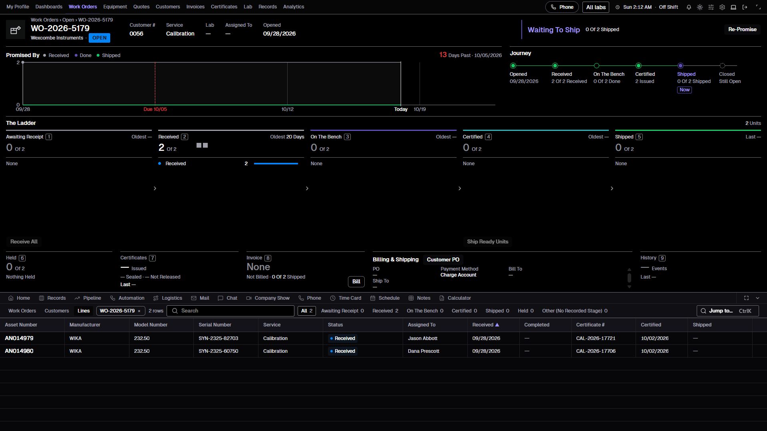
Task: Open the Home tab in the bottom dock
Action: coord(19,298)
